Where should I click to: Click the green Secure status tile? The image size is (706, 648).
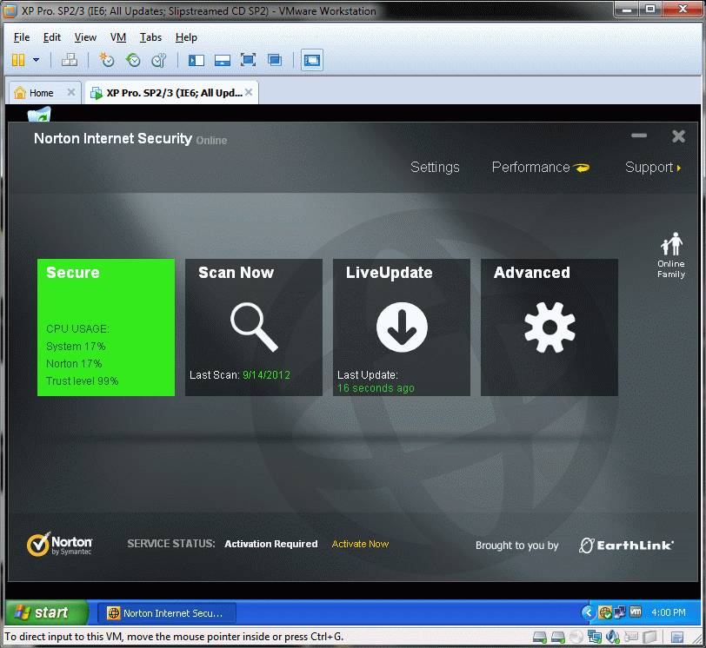106,327
